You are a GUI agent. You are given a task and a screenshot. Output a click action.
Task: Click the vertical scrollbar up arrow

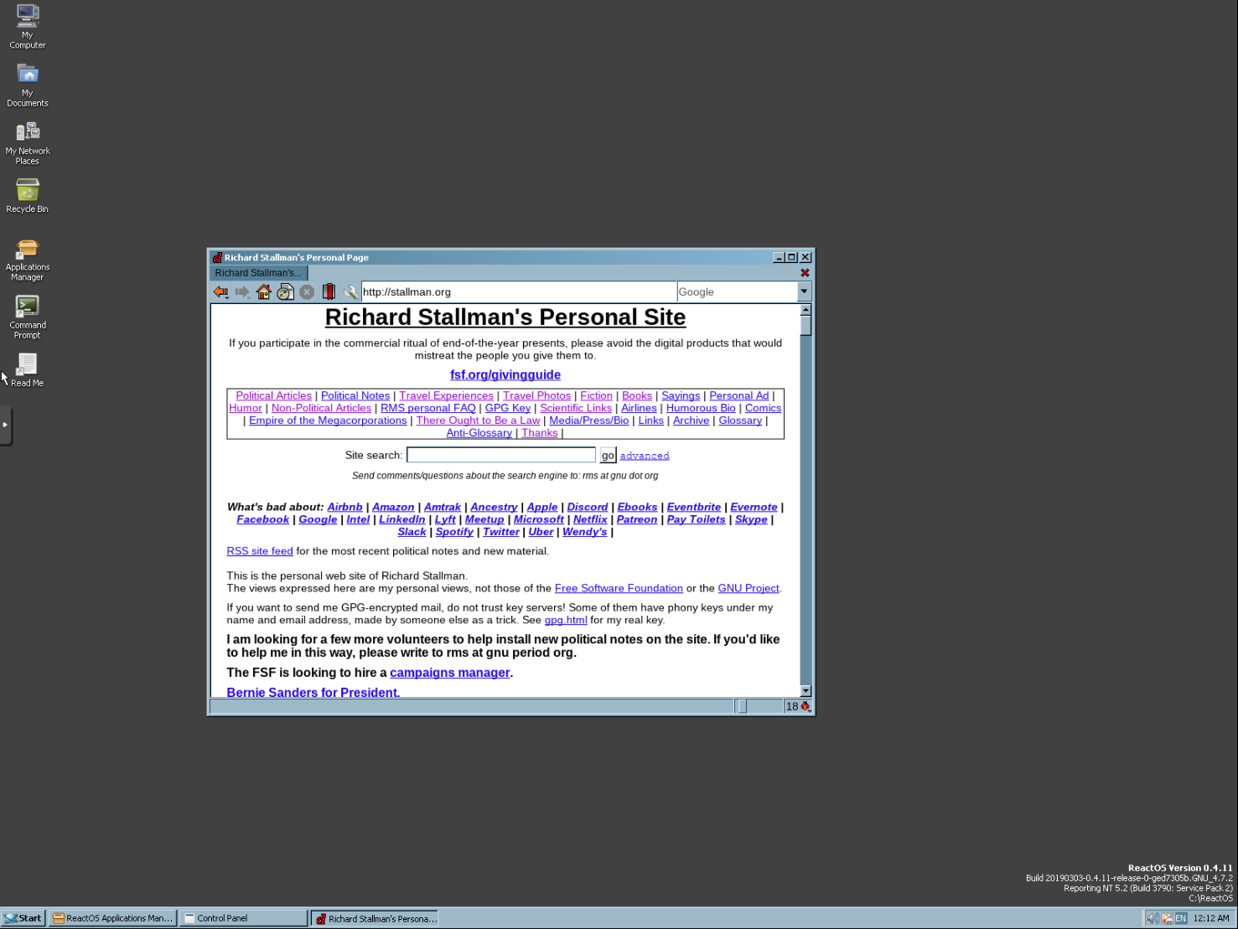(805, 309)
